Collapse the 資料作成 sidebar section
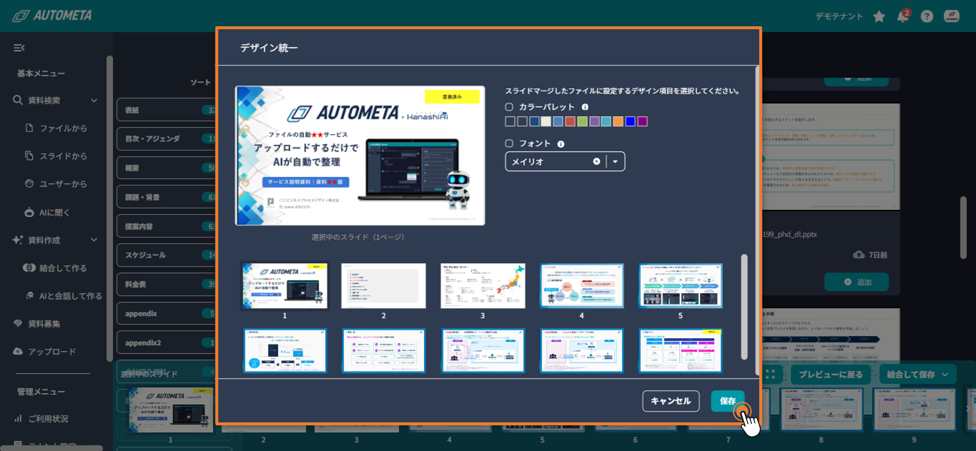Viewport: 976px width, 451px height. point(94,240)
